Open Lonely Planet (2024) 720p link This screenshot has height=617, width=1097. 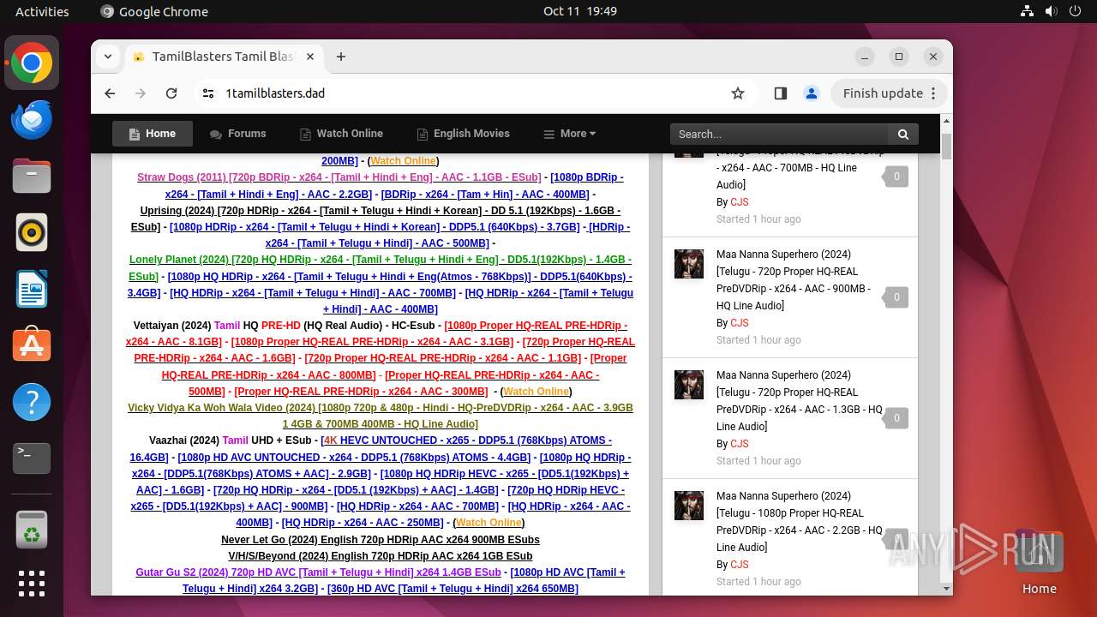point(381,267)
